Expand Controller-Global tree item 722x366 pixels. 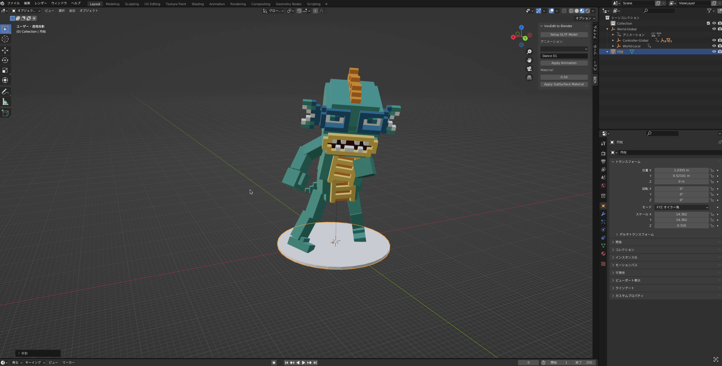point(613,40)
